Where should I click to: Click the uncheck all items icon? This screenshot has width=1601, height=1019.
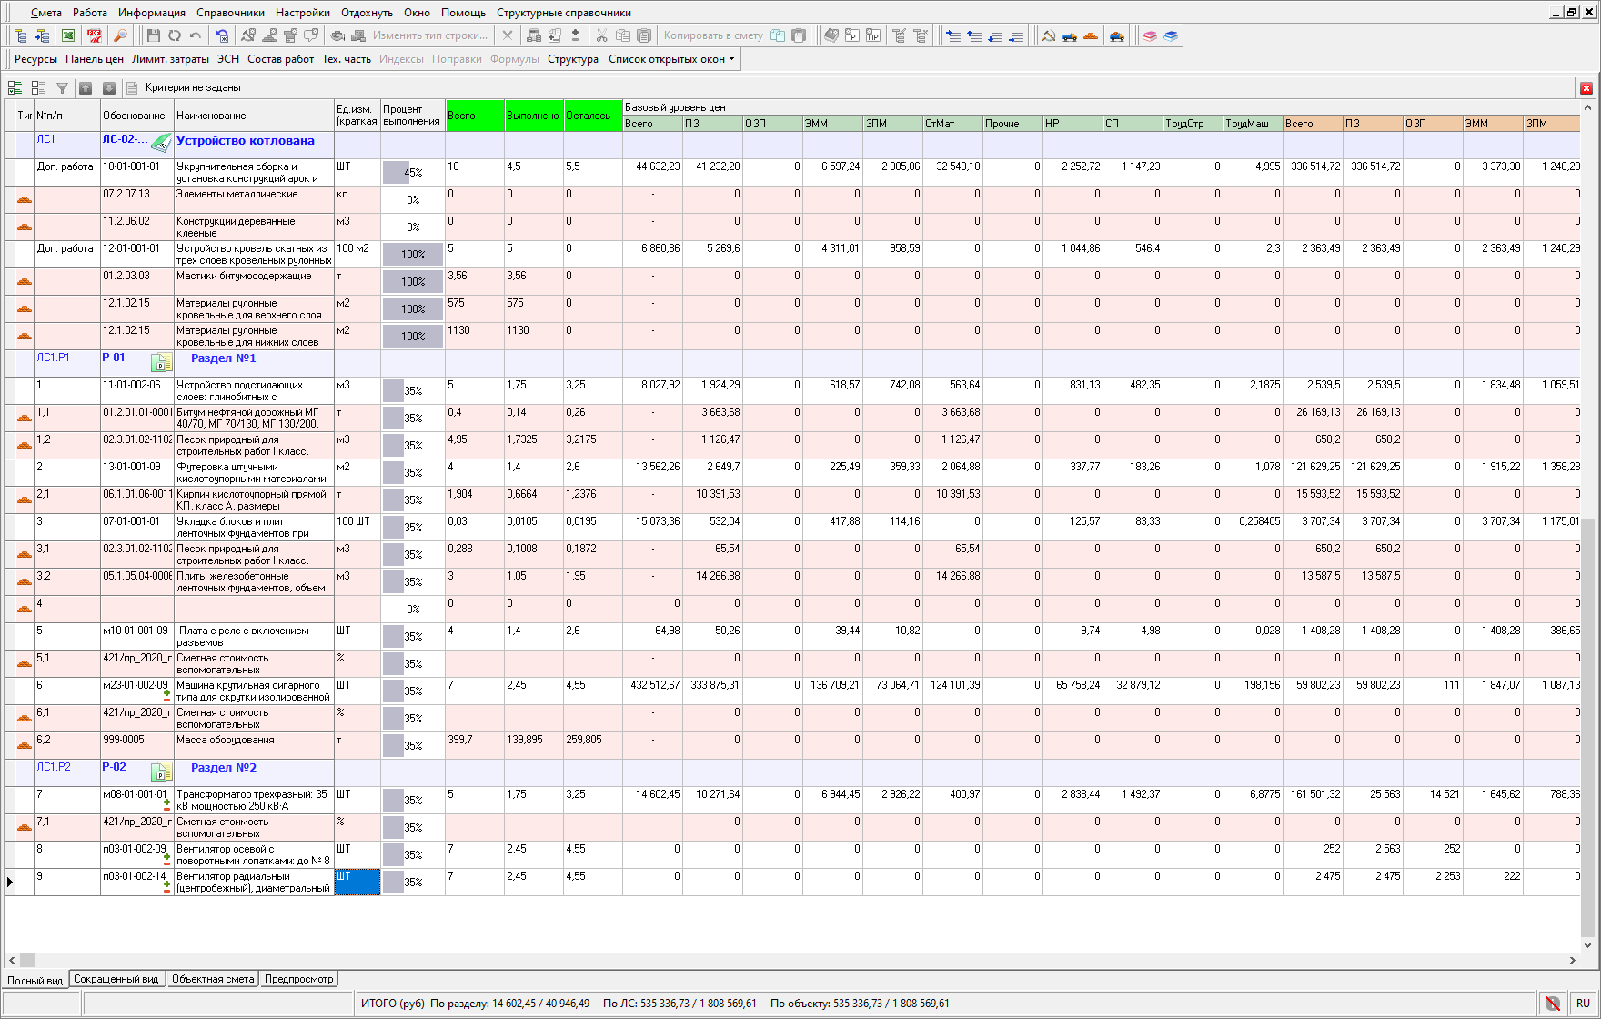(x=38, y=88)
